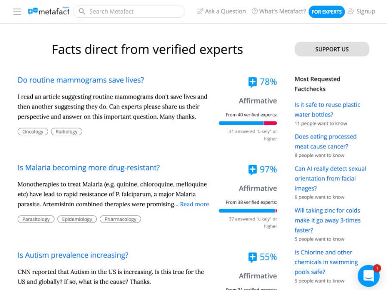Open the hamburger menu icon
Viewport: 387px width, 290px height.
coord(17,12)
